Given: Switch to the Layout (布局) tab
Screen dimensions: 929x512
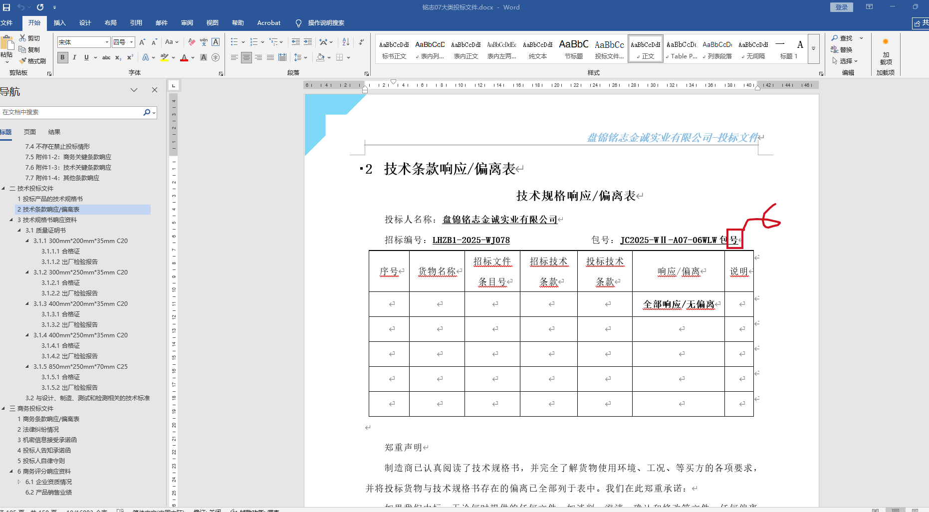Looking at the screenshot, I should click(110, 23).
